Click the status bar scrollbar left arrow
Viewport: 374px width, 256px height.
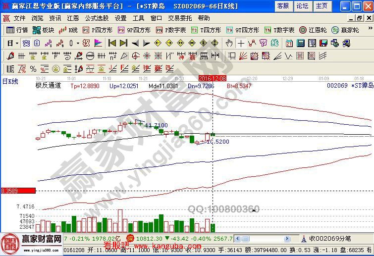pyautogui.click(x=238, y=239)
